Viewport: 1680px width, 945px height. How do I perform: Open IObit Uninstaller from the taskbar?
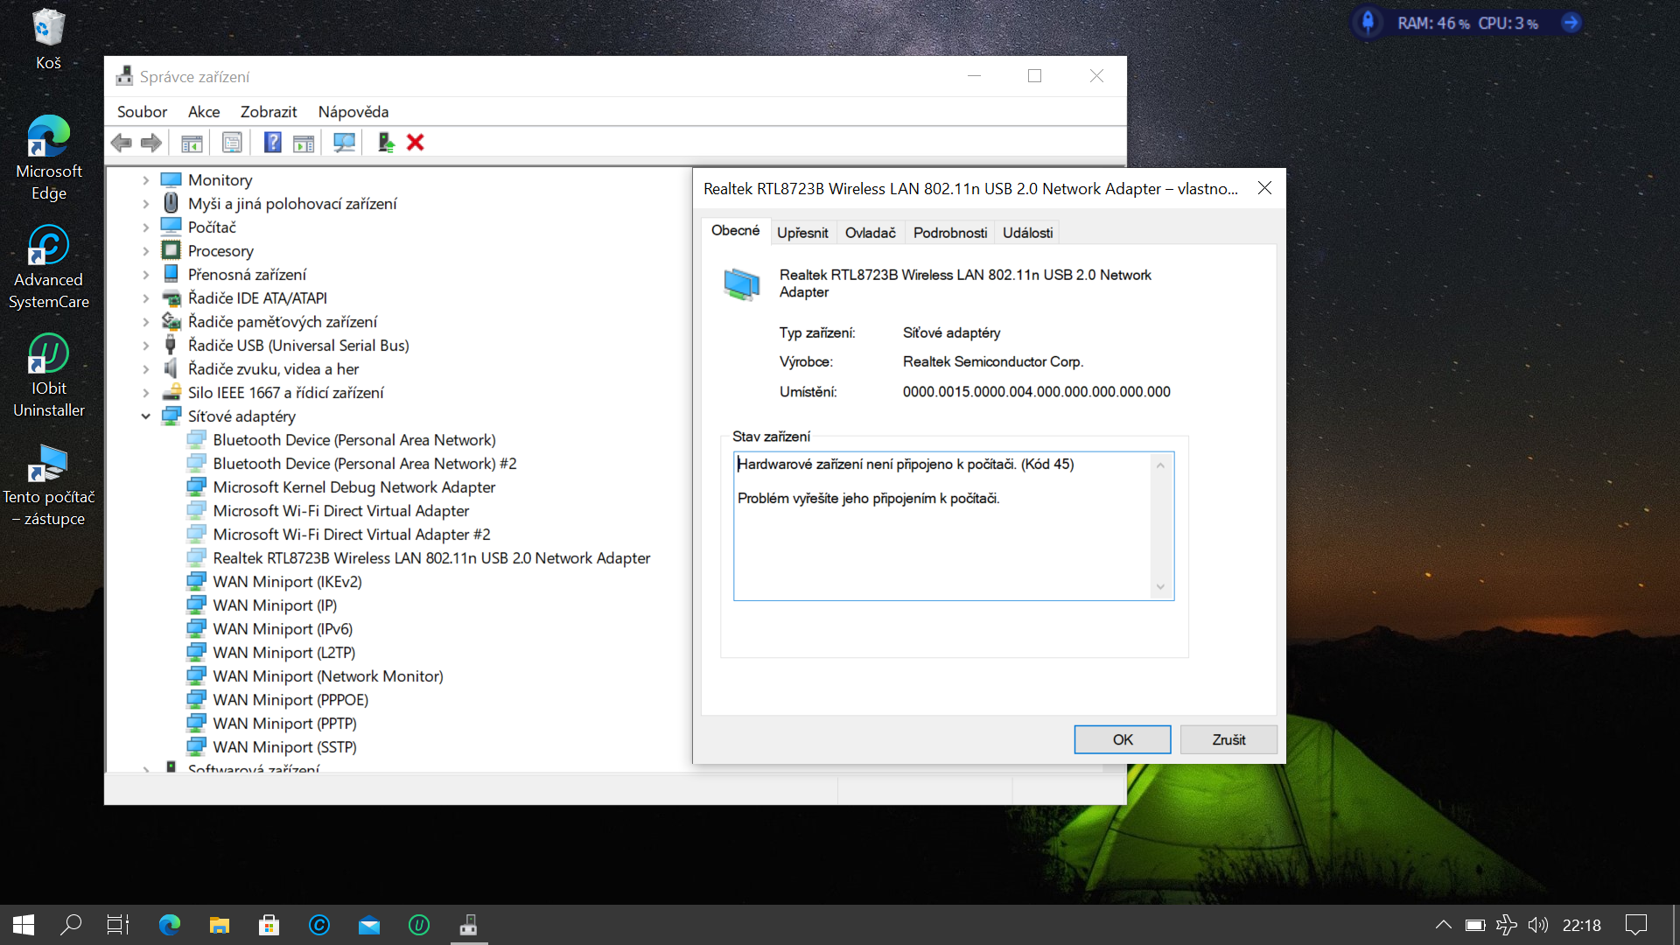(419, 925)
